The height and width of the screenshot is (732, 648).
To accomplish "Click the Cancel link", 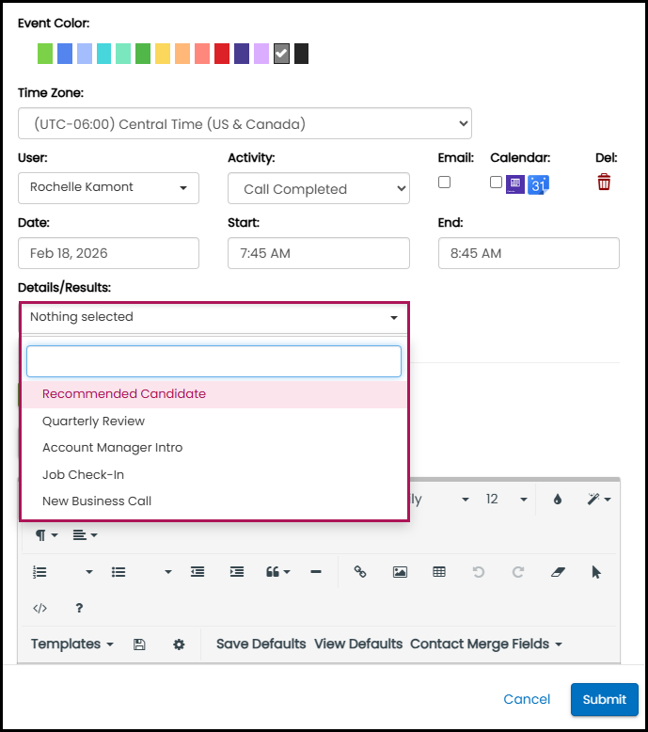I will click(x=527, y=699).
